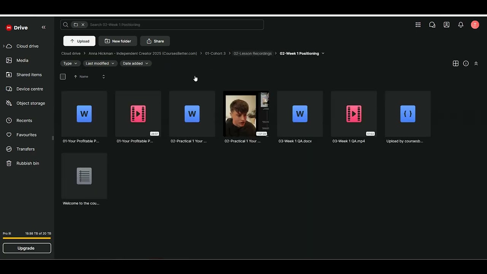Open the Date added filter dropdown

pyautogui.click(x=136, y=64)
